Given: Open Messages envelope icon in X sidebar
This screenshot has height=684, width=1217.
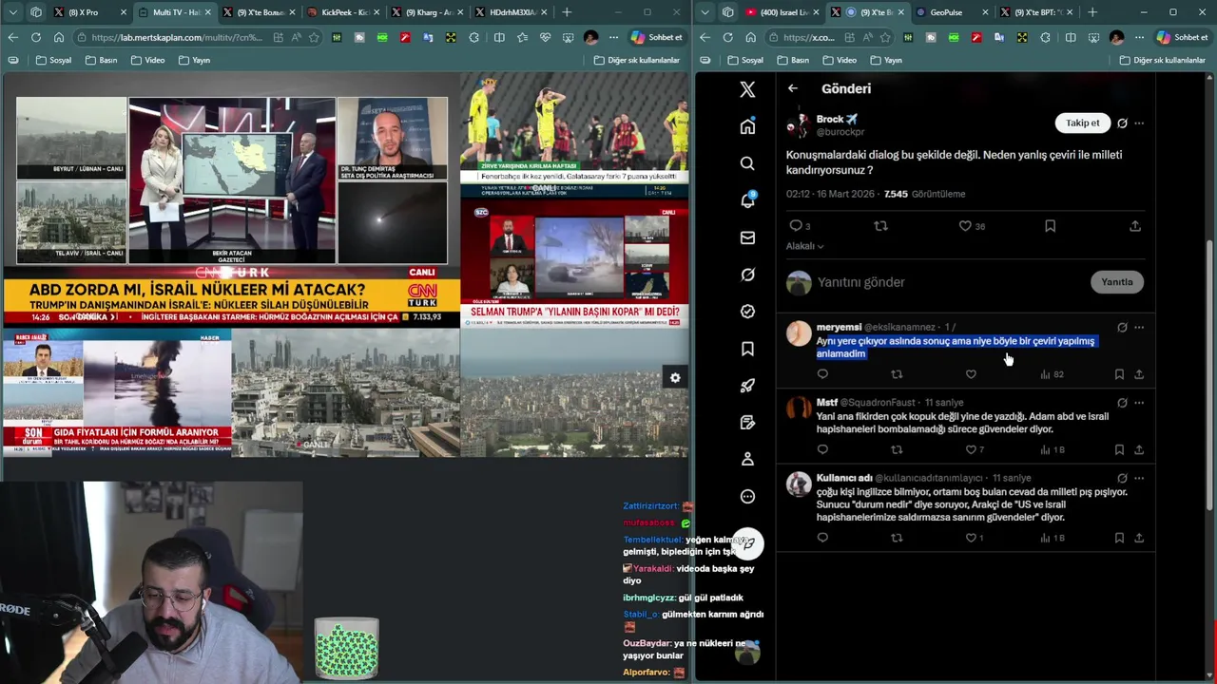Looking at the screenshot, I should [x=747, y=237].
